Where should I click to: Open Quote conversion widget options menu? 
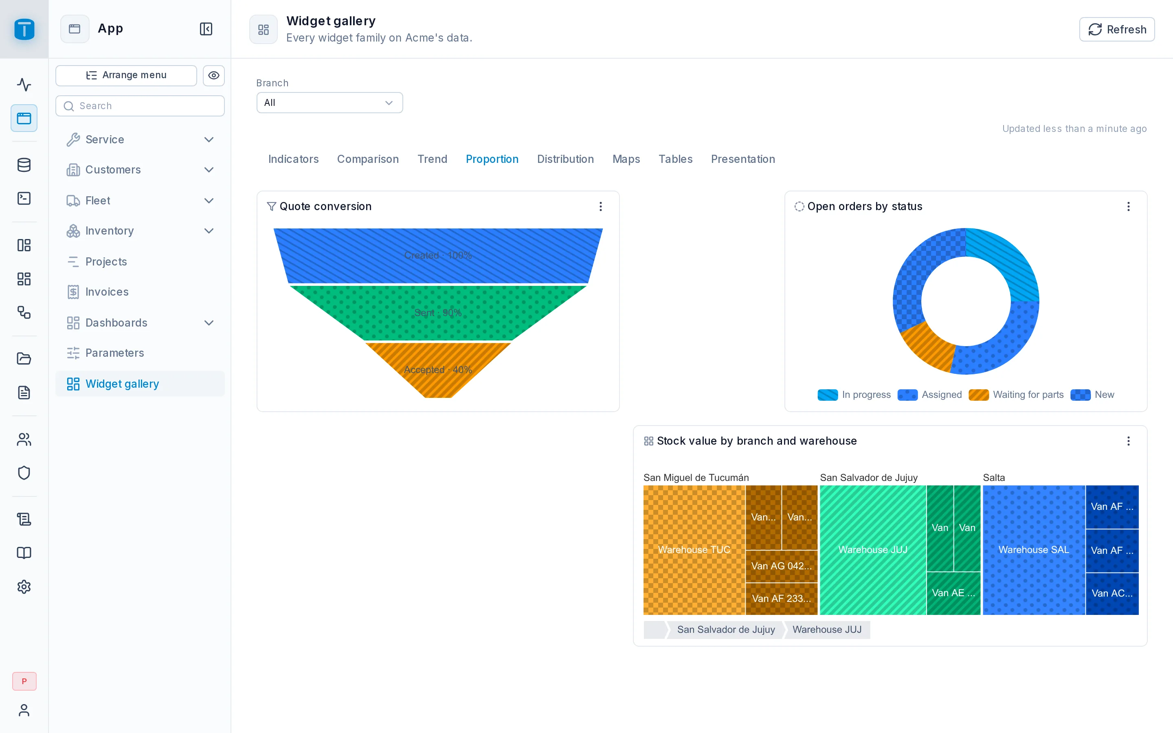(x=601, y=206)
